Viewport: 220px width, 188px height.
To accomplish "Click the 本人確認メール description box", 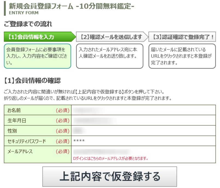I will [x=109, y=55].
